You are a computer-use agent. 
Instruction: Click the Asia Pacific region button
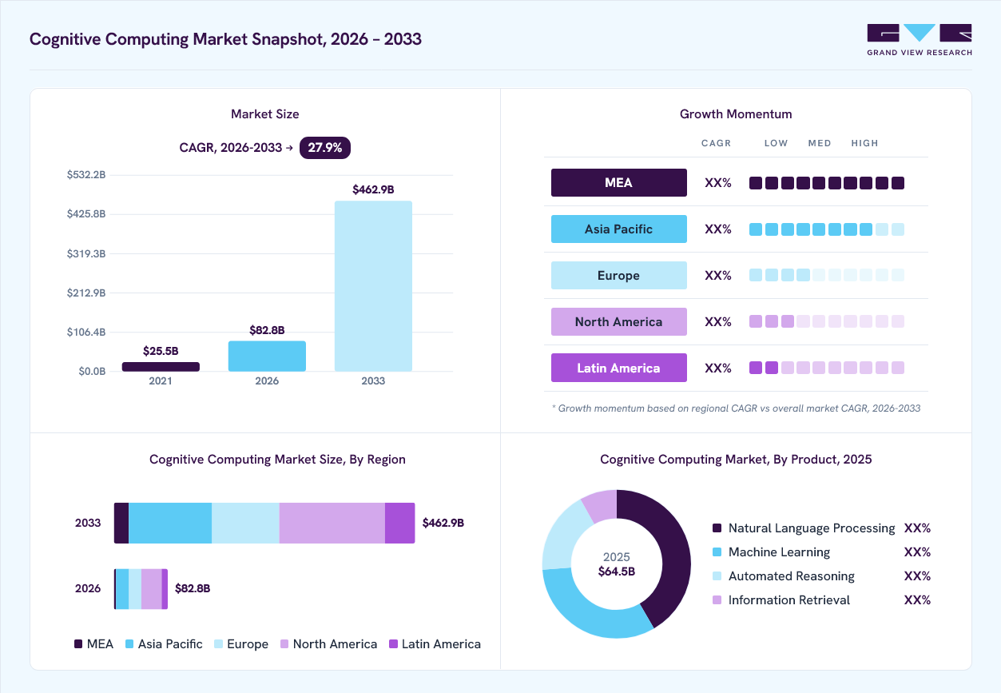pos(619,229)
